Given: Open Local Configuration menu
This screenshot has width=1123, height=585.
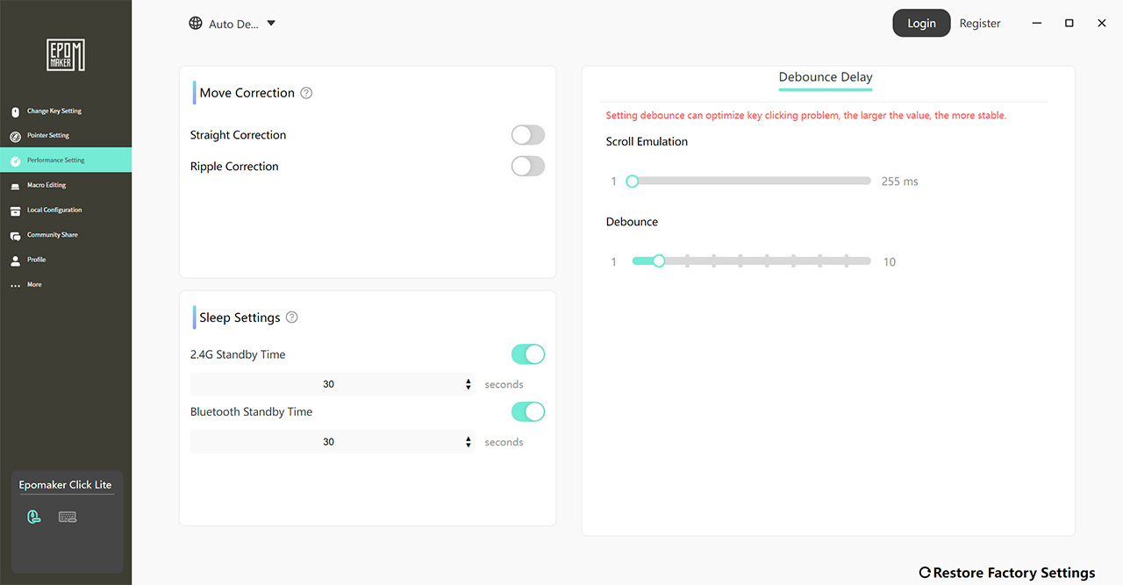Looking at the screenshot, I should (66, 210).
